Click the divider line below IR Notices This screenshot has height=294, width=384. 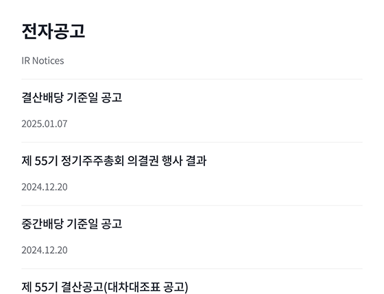click(192, 79)
